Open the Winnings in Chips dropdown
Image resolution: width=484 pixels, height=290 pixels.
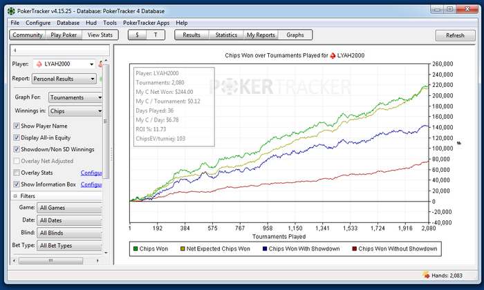coord(75,111)
